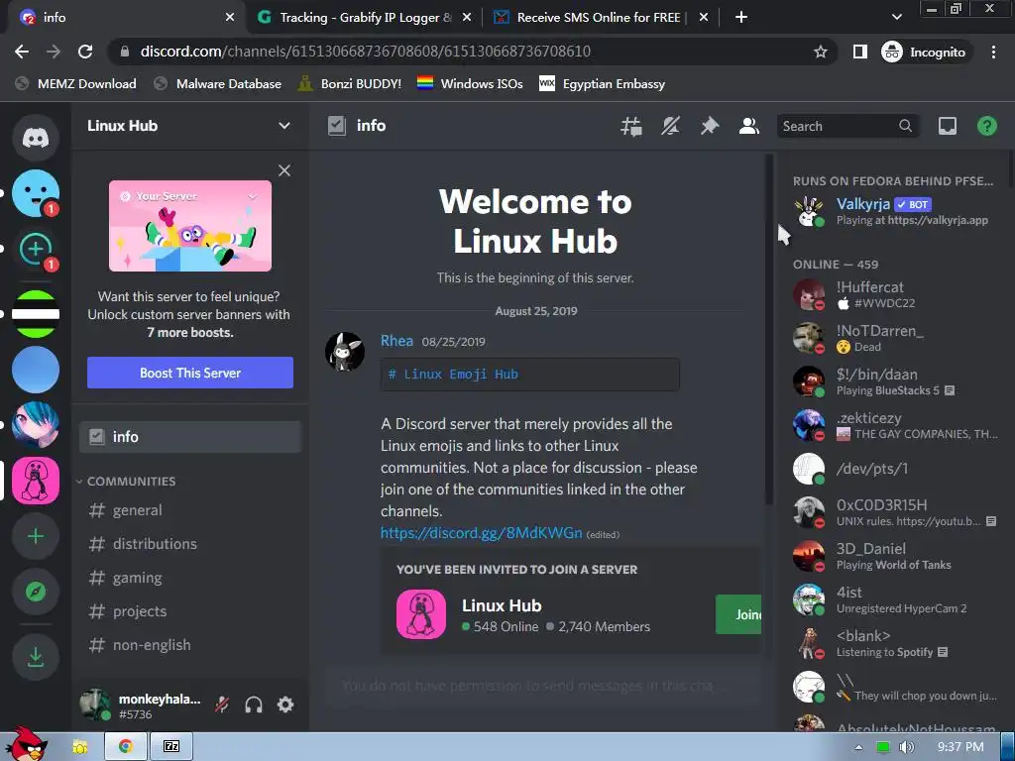
Task: Click the volume speaker tray icon
Action: (907, 747)
